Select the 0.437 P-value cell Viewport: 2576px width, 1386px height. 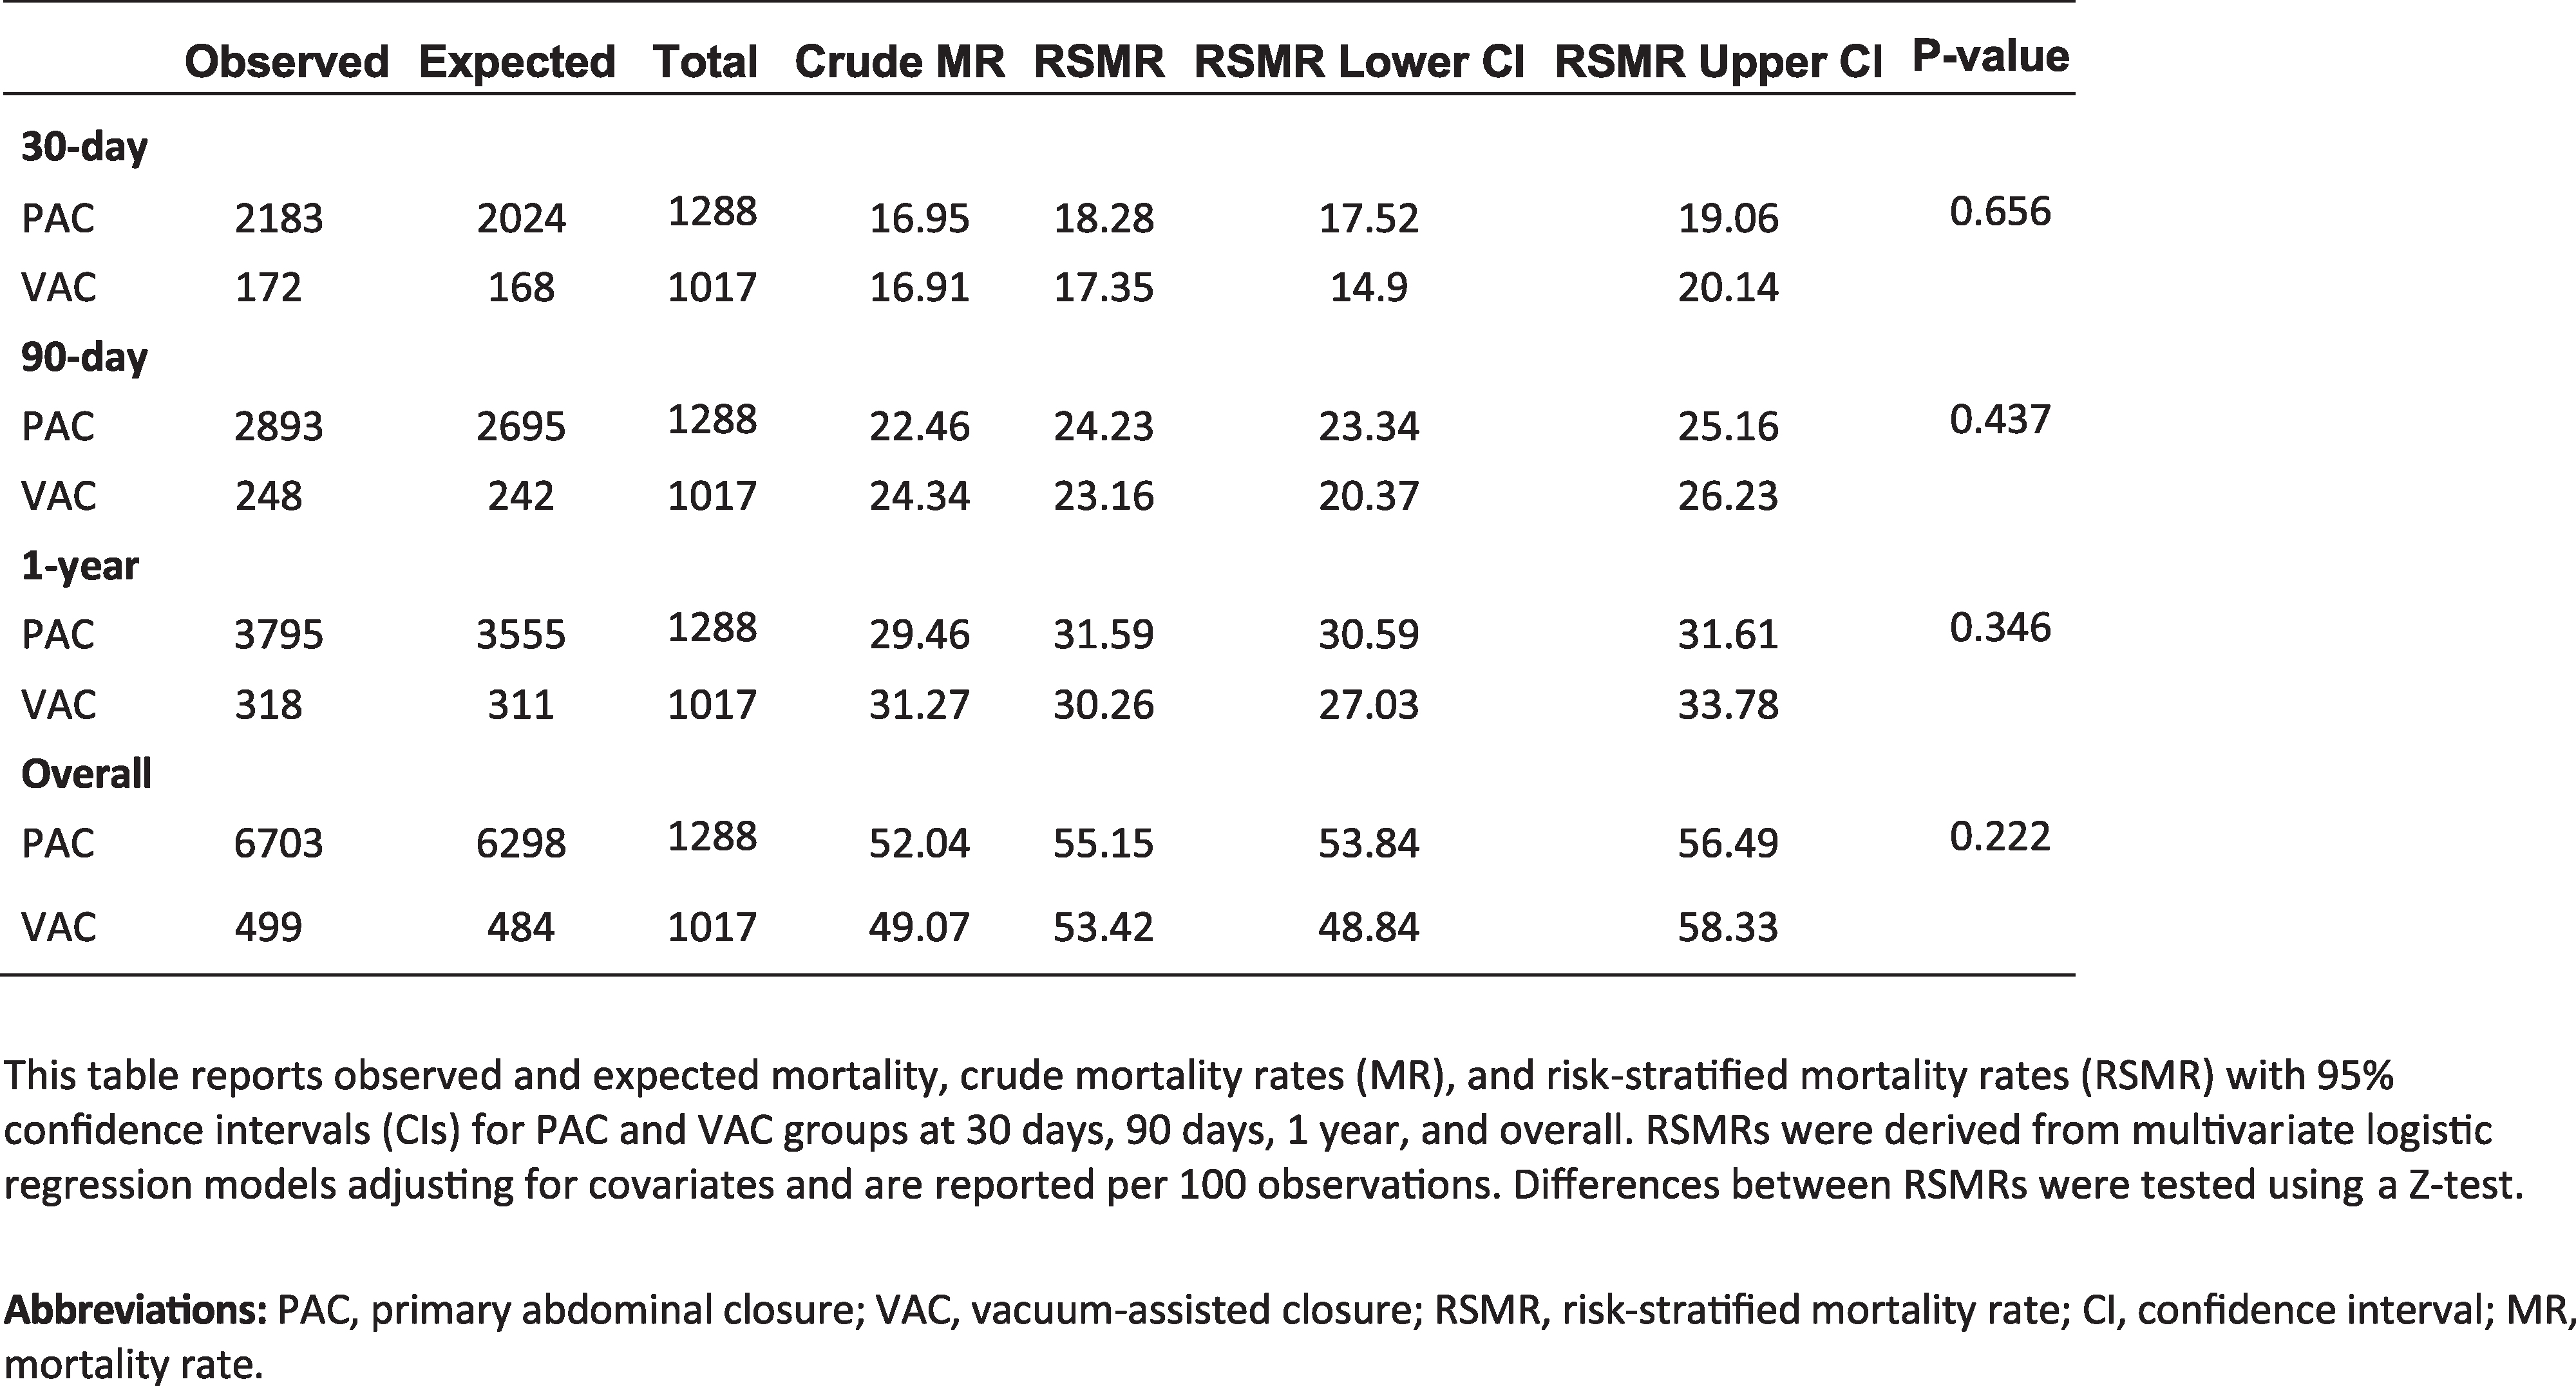[2000, 420]
